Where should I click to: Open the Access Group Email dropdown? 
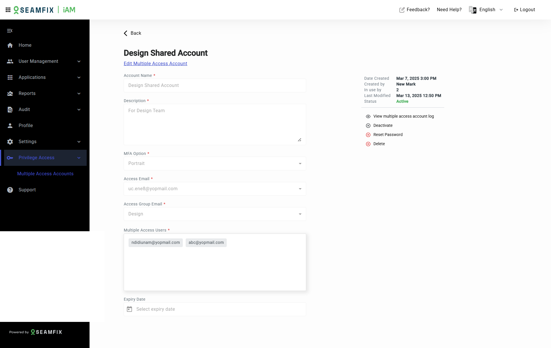pyautogui.click(x=300, y=214)
